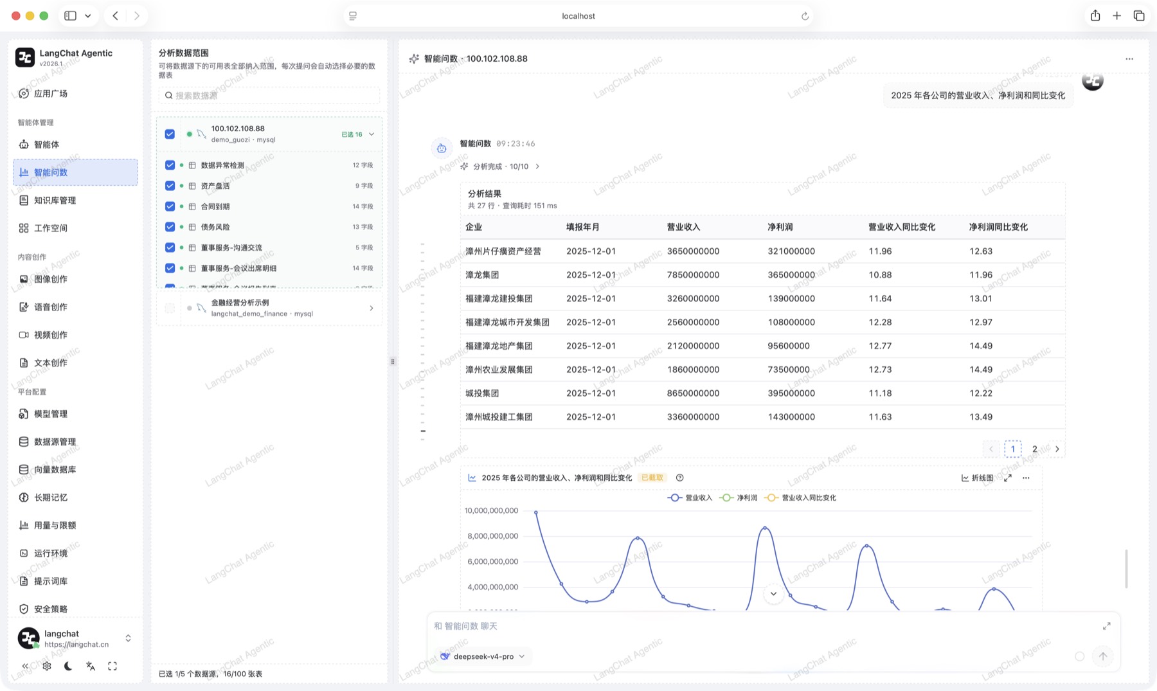Viewport: 1157px width, 691px height.
Task: Uncheck the 债务风险 table
Action: [x=170, y=227]
